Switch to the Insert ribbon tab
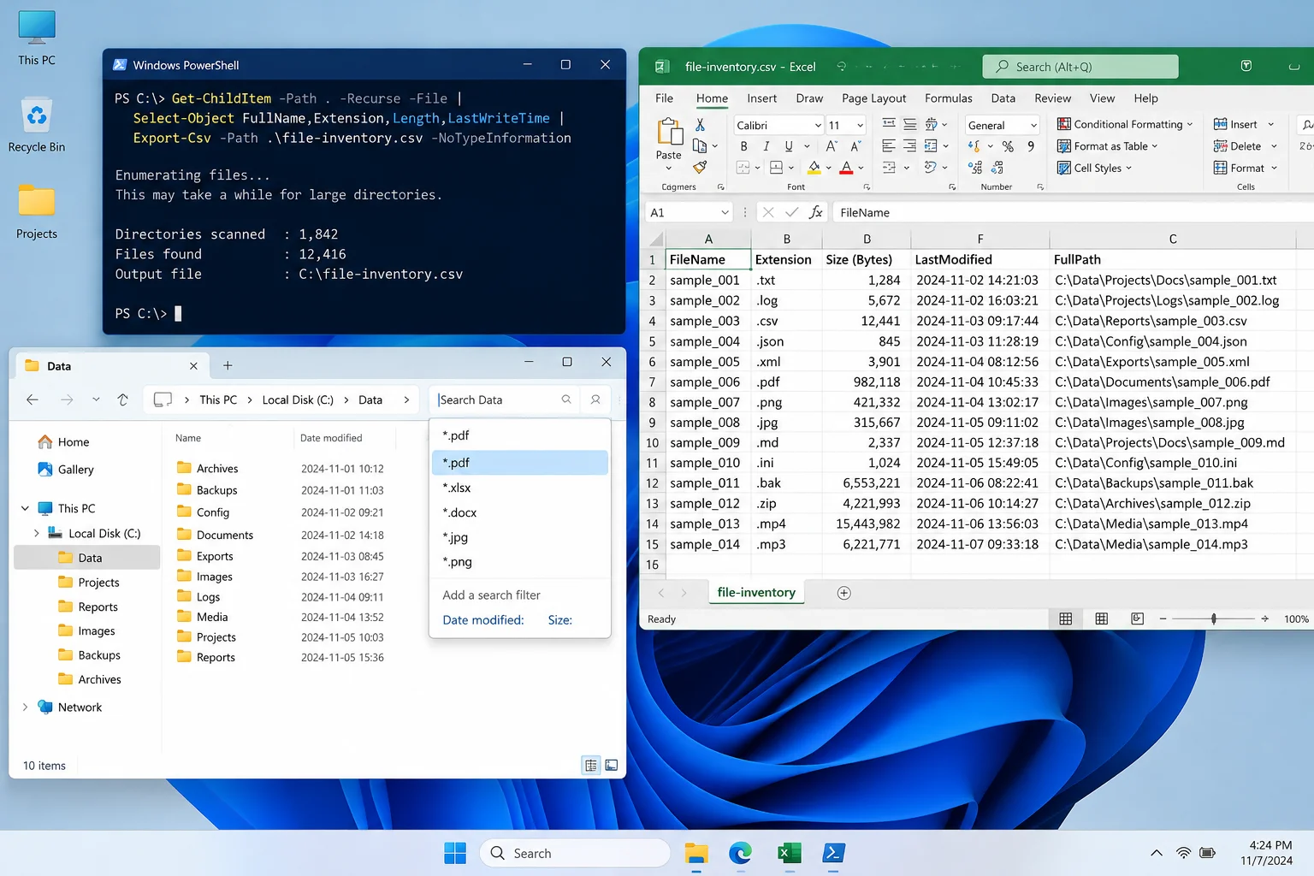 click(x=761, y=98)
